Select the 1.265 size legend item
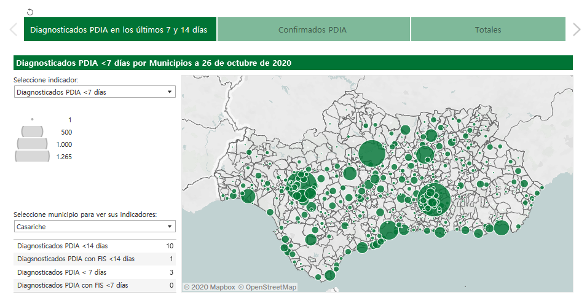587x295 pixels. coord(33,157)
